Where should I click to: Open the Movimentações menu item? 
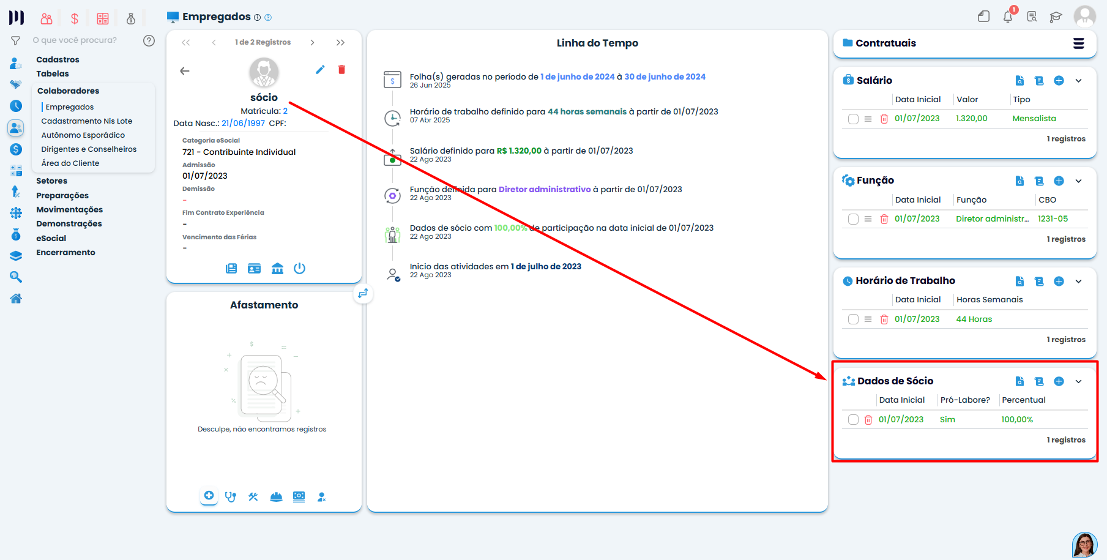pos(69,210)
